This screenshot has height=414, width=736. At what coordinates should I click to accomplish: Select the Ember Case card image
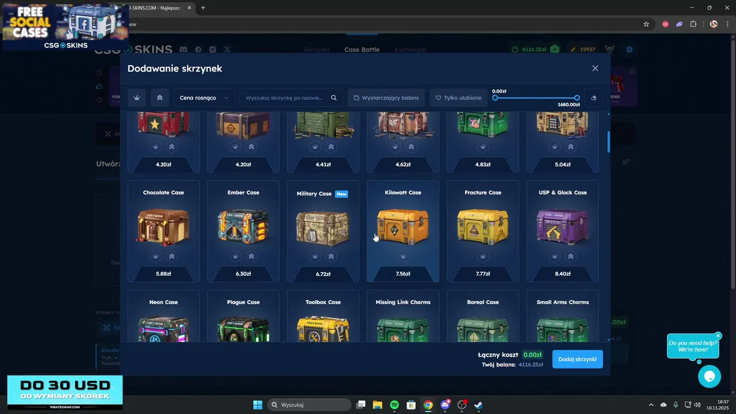click(243, 227)
